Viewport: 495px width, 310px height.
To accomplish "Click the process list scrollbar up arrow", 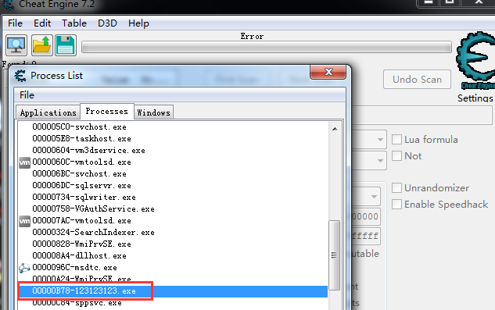I will tap(335, 129).
